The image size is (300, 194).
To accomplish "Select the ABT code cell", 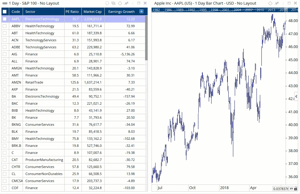I will [x=16, y=33].
